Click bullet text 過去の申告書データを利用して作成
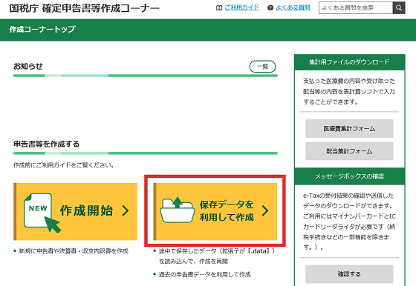 (204, 274)
